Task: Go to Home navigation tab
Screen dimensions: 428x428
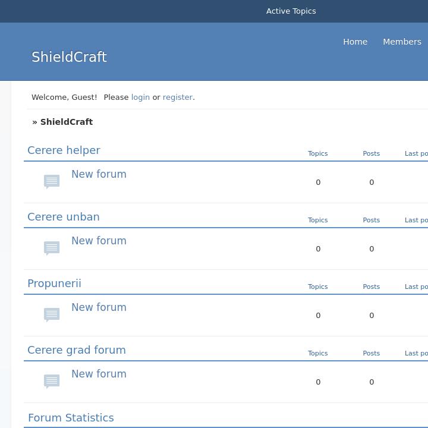Action: 355,42
